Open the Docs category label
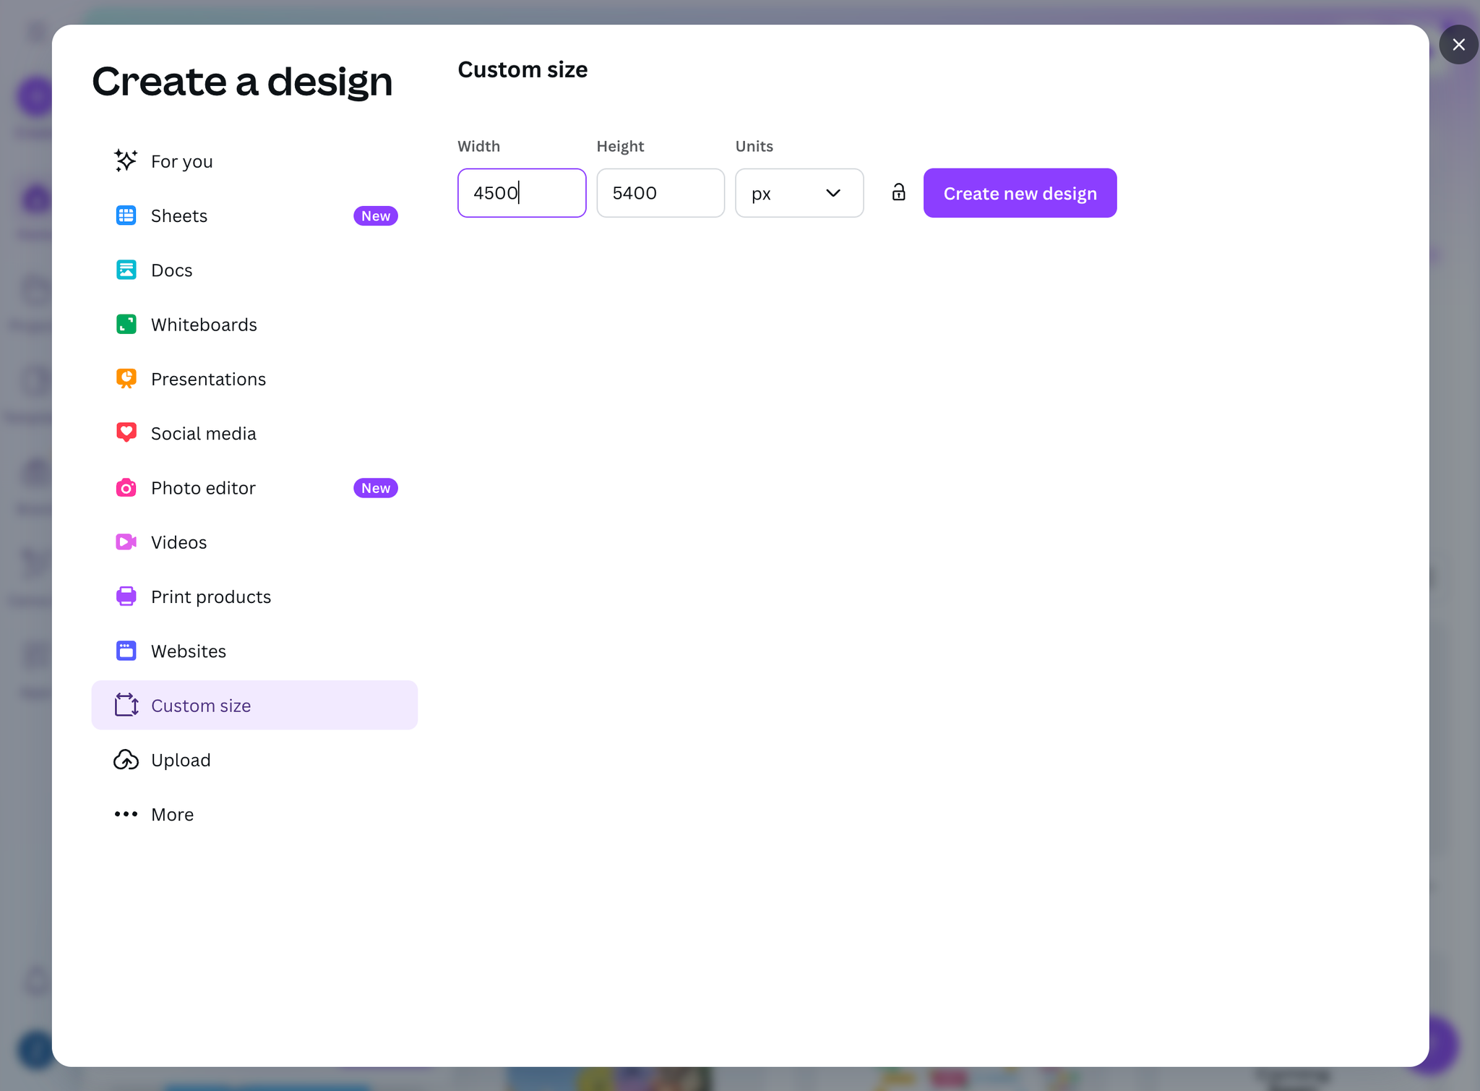Screen dimensions: 1480x1091 pyautogui.click(x=172, y=270)
